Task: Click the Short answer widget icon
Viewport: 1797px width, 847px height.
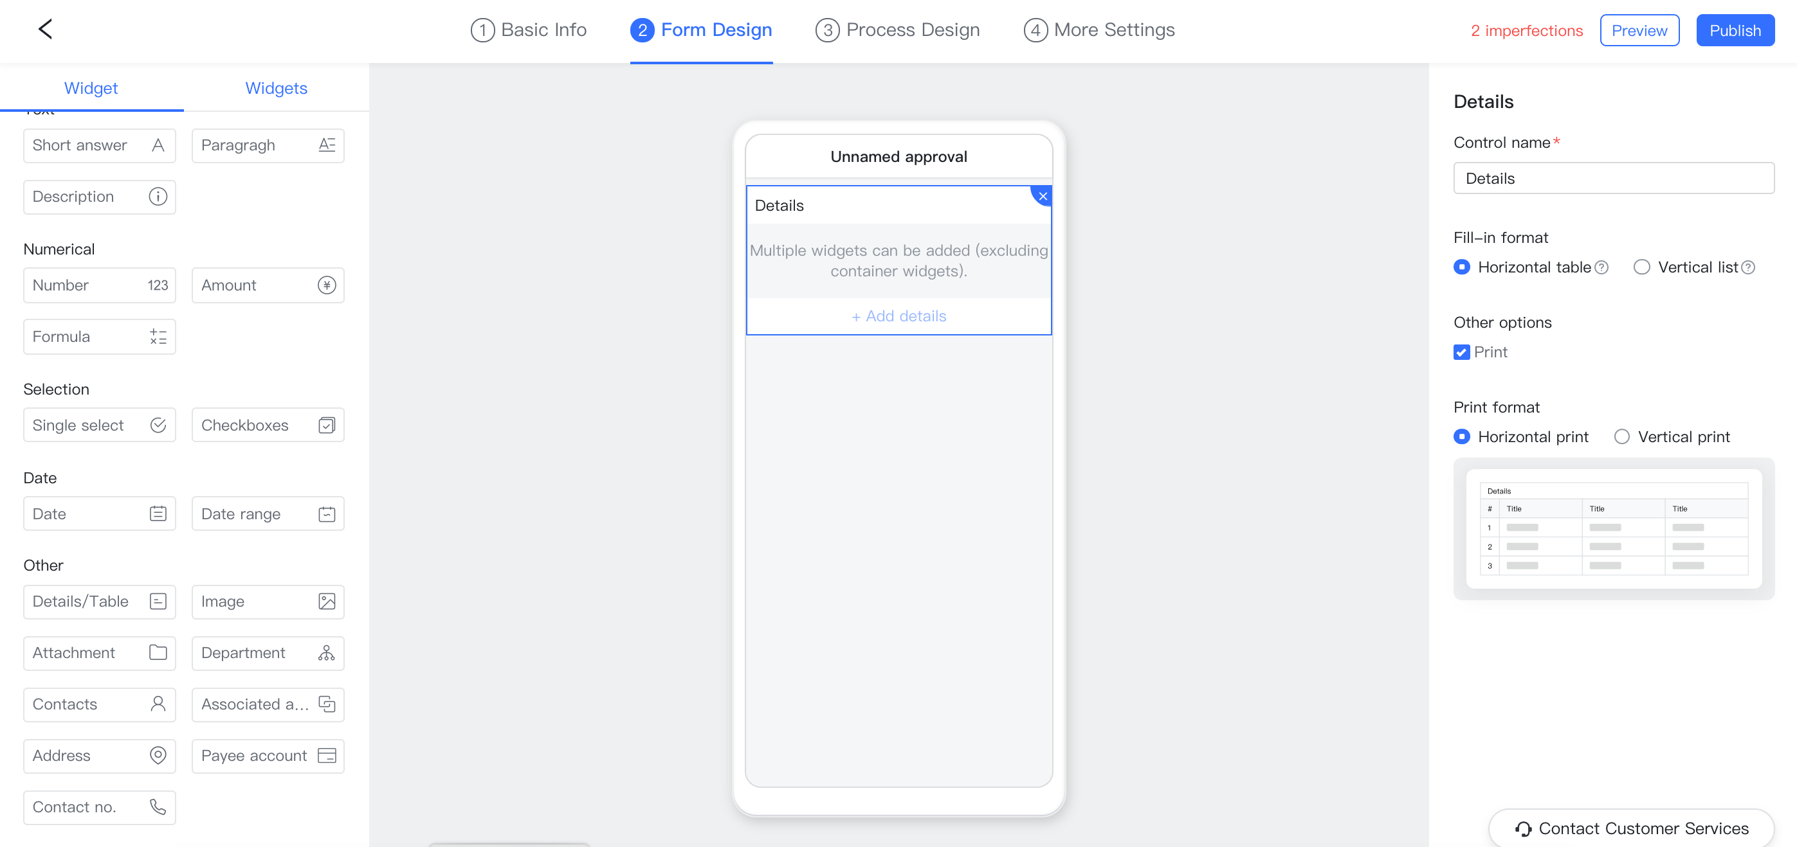Action: (x=160, y=144)
